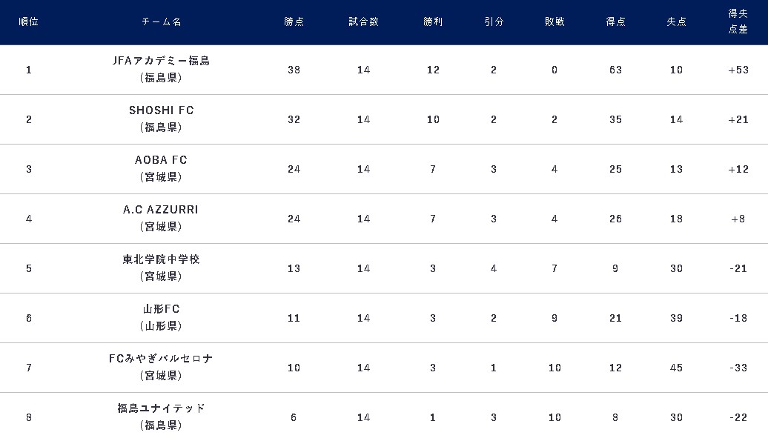Click the 引分 column header
Image resolution: width=768 pixels, height=441 pixels.
[494, 21]
